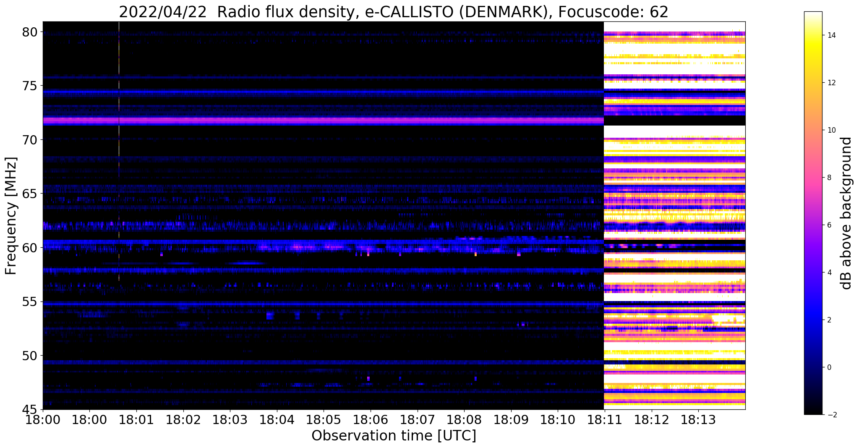Image resolution: width=859 pixels, height=448 pixels.
Task: Click the 80 frequency tick label
Action: [30, 32]
